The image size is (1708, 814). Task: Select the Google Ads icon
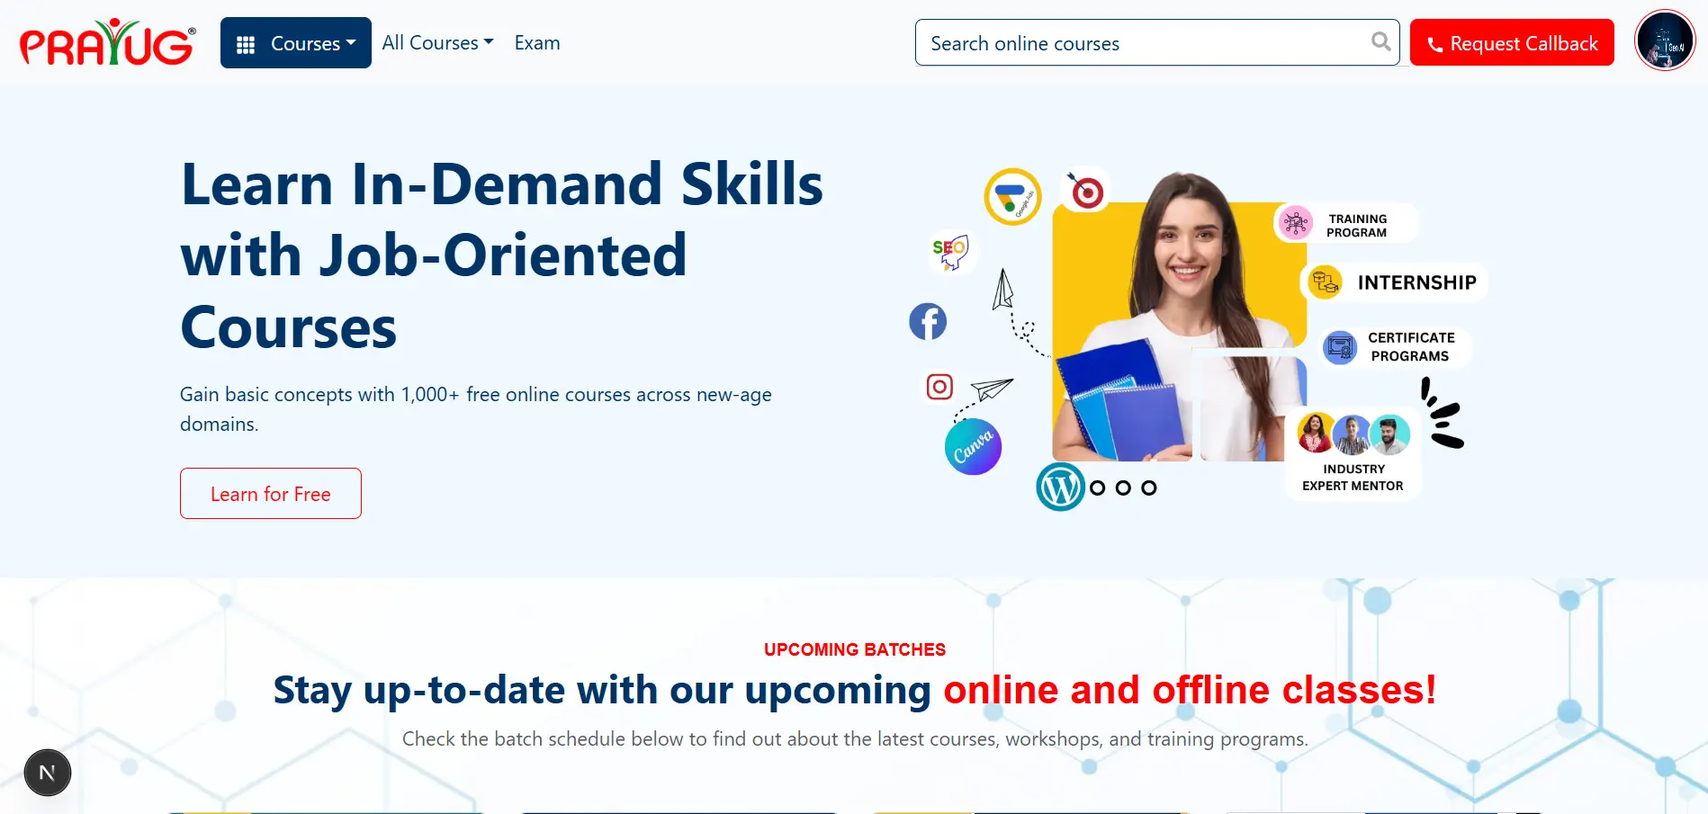point(1012,197)
